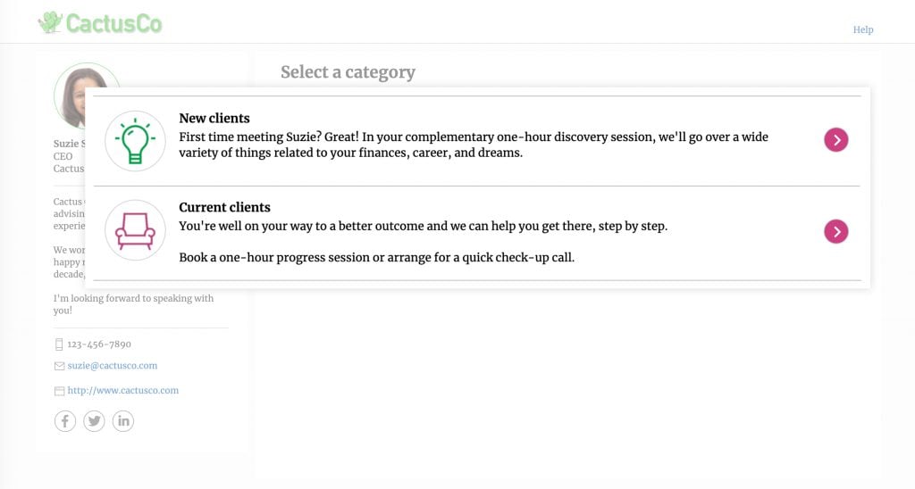This screenshot has width=915, height=489.
Task: Click the phone icon beside 123-456-7890
Action: pyautogui.click(x=59, y=344)
